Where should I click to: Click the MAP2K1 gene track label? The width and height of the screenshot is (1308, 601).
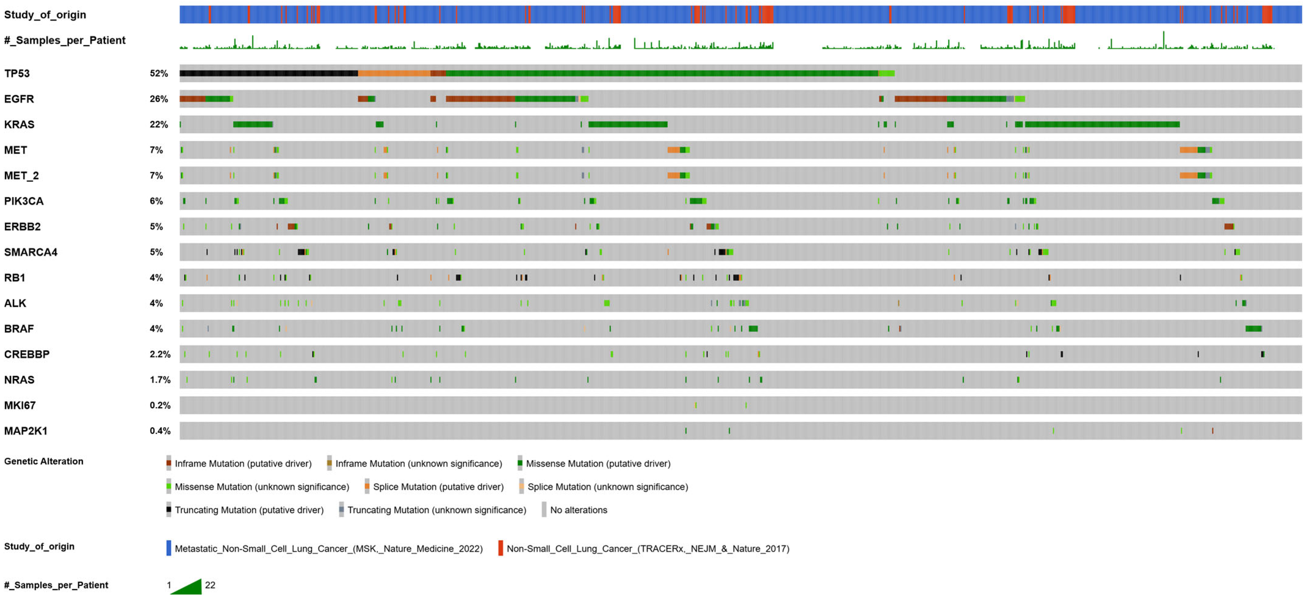(26, 431)
